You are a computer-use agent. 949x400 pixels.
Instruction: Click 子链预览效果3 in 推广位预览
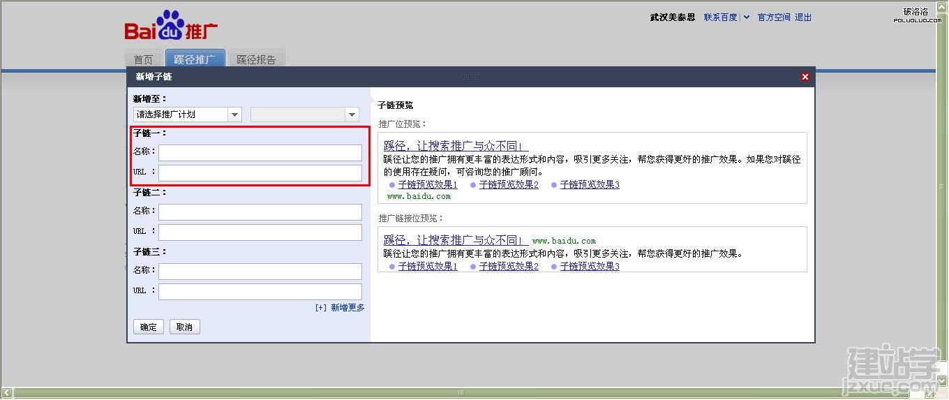(590, 185)
